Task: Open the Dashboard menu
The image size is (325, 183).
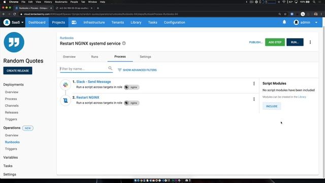Action: pyautogui.click(x=37, y=22)
